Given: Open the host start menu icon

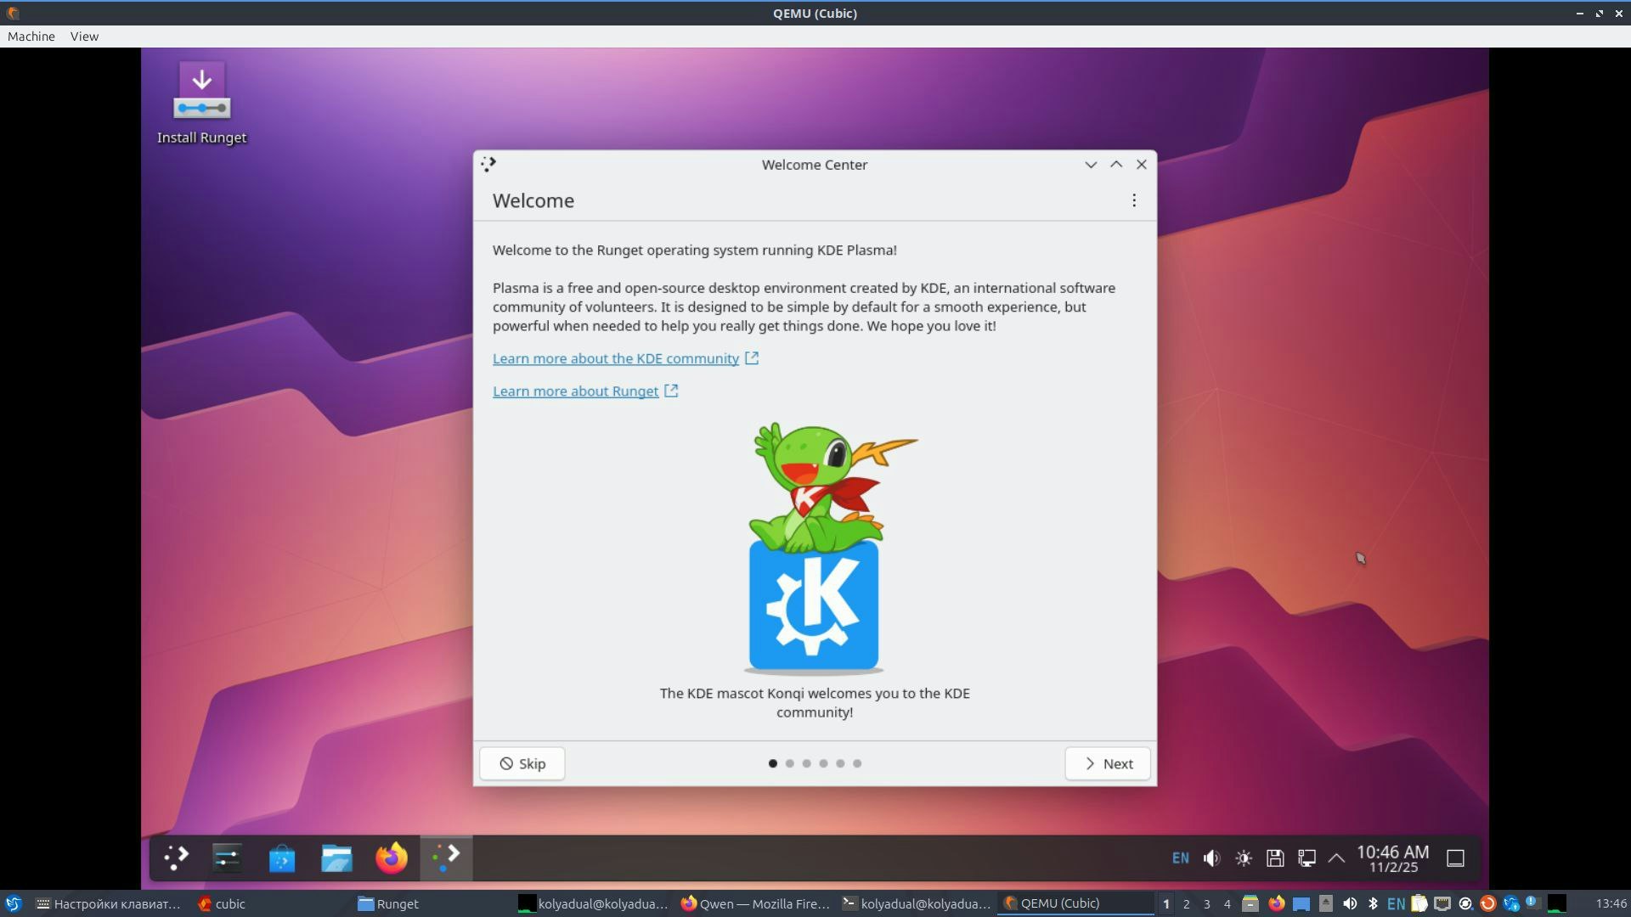Looking at the screenshot, I should pyautogui.click(x=14, y=903).
